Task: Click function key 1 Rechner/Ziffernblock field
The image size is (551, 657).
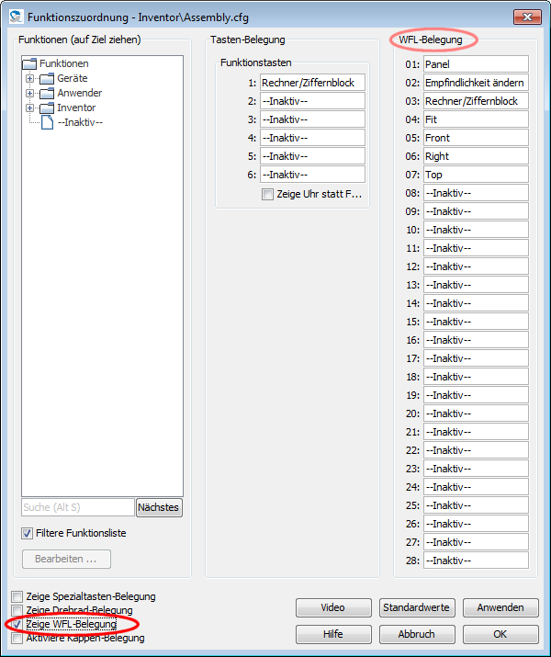Action: 312,83
